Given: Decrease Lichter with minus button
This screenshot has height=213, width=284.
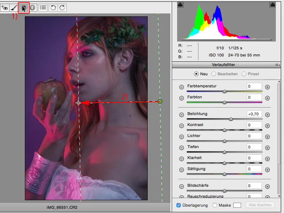Looking at the screenshot, I should [181, 137].
